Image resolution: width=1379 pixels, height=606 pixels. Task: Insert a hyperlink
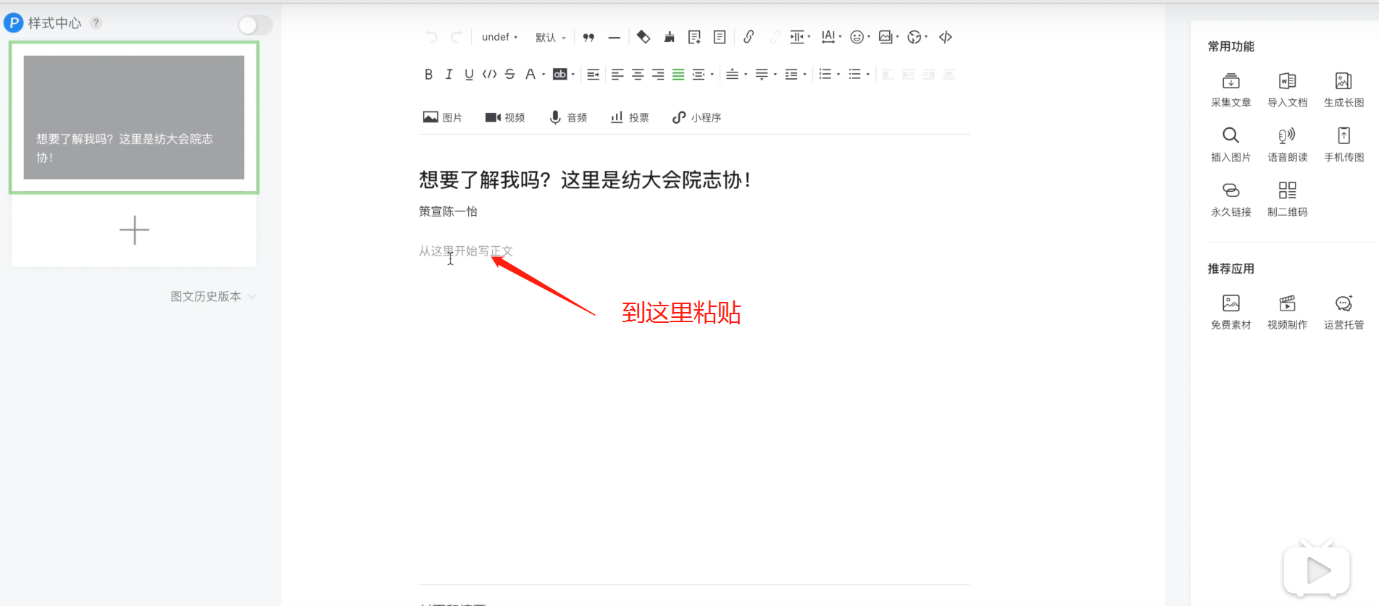pyautogui.click(x=749, y=37)
